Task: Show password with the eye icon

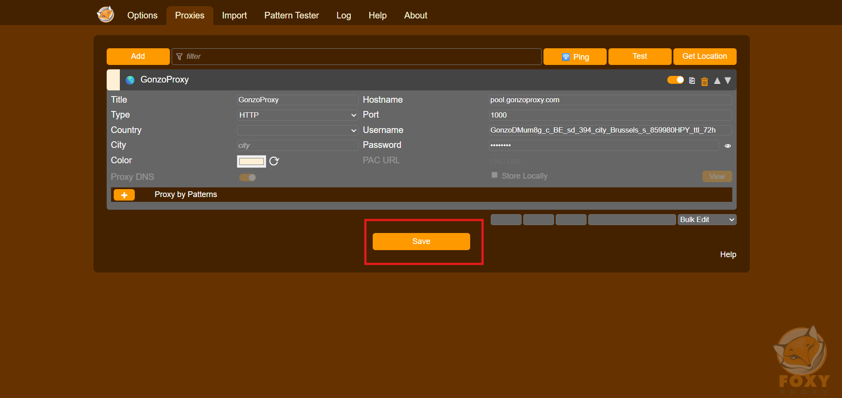Action: click(x=728, y=146)
